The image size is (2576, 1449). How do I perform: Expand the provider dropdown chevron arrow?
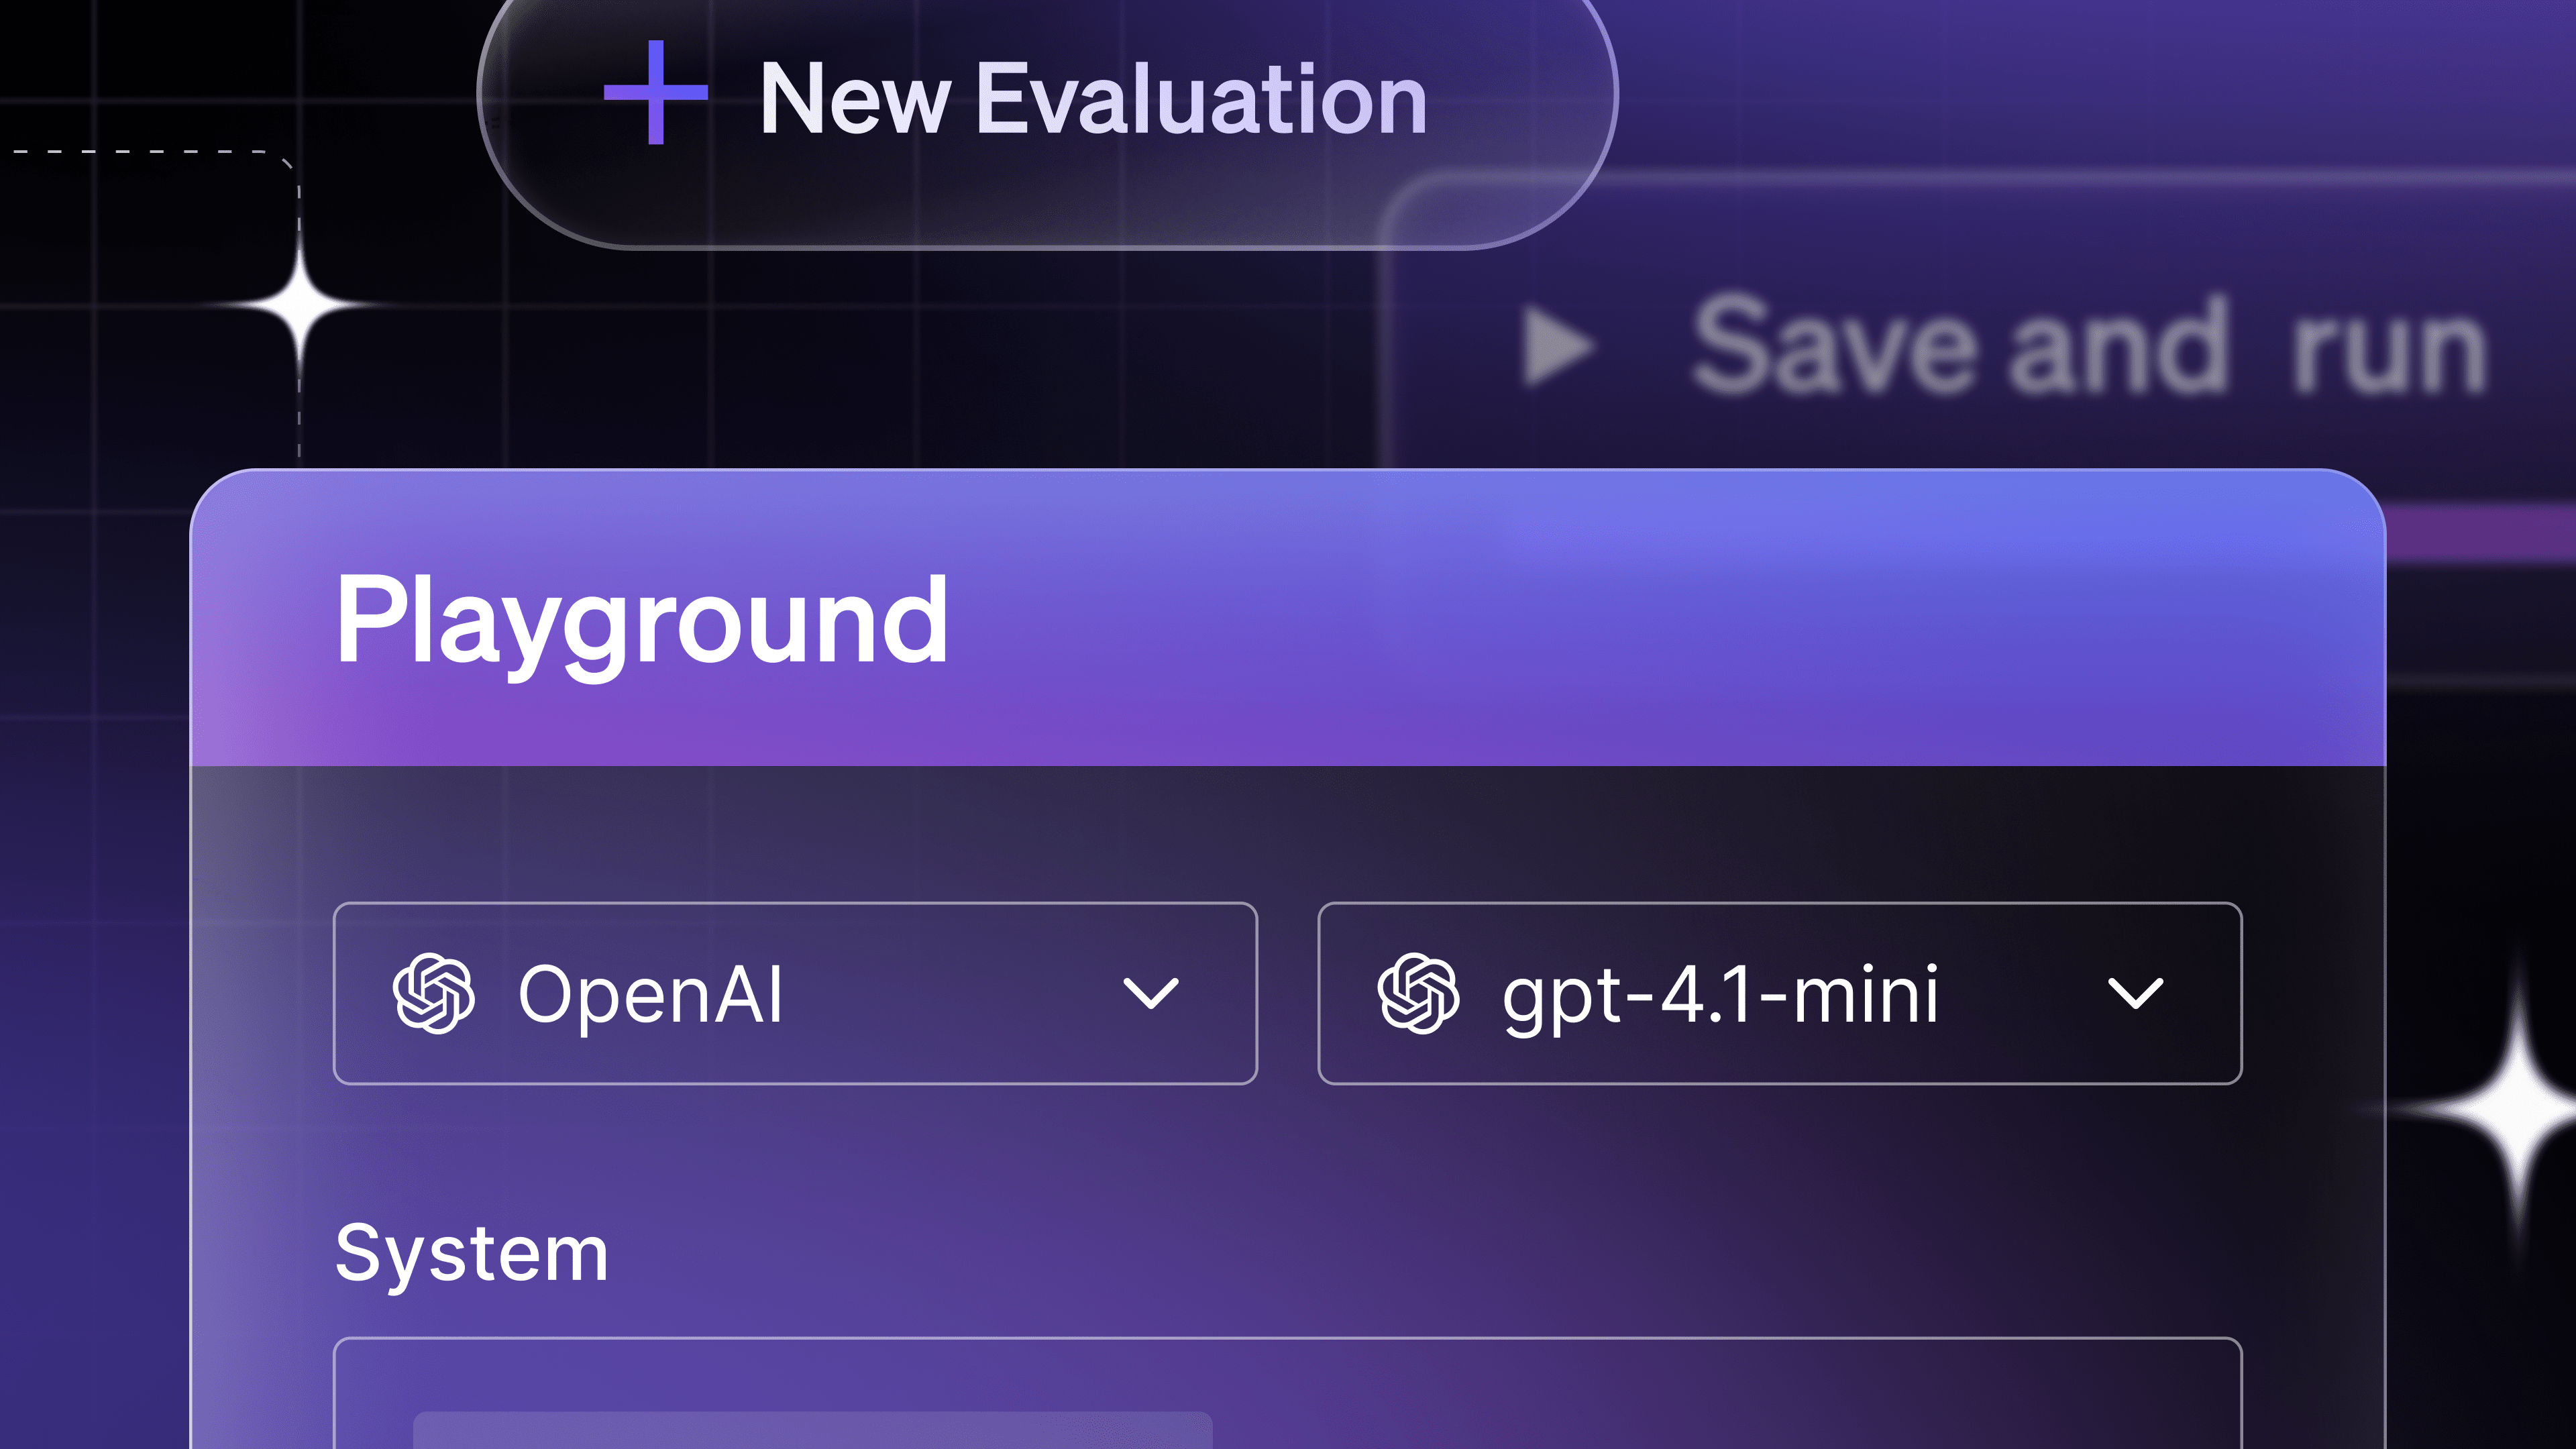(1150, 993)
